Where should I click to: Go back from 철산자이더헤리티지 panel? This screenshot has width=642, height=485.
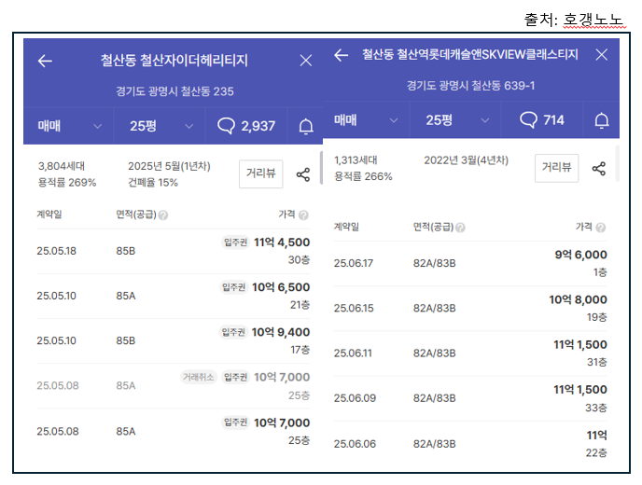[45, 61]
